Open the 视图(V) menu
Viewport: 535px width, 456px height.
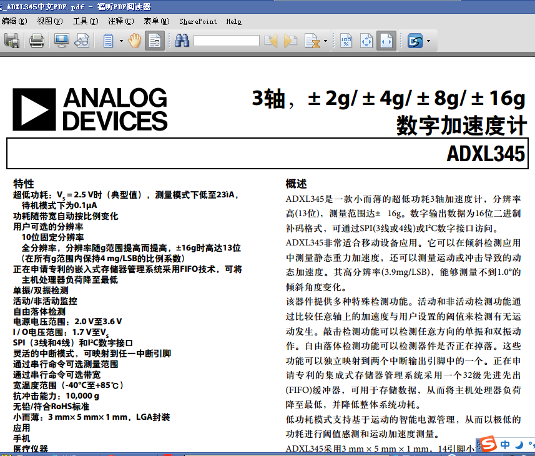coord(50,21)
